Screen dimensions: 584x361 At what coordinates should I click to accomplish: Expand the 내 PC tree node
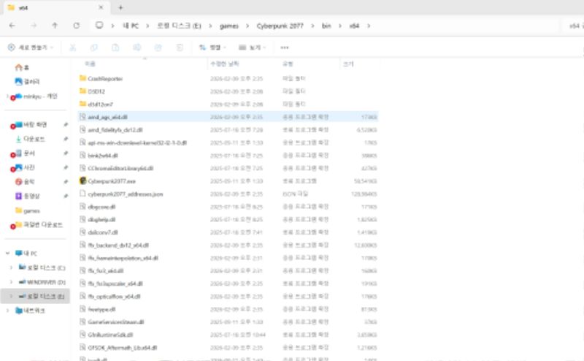pyautogui.click(x=8, y=253)
